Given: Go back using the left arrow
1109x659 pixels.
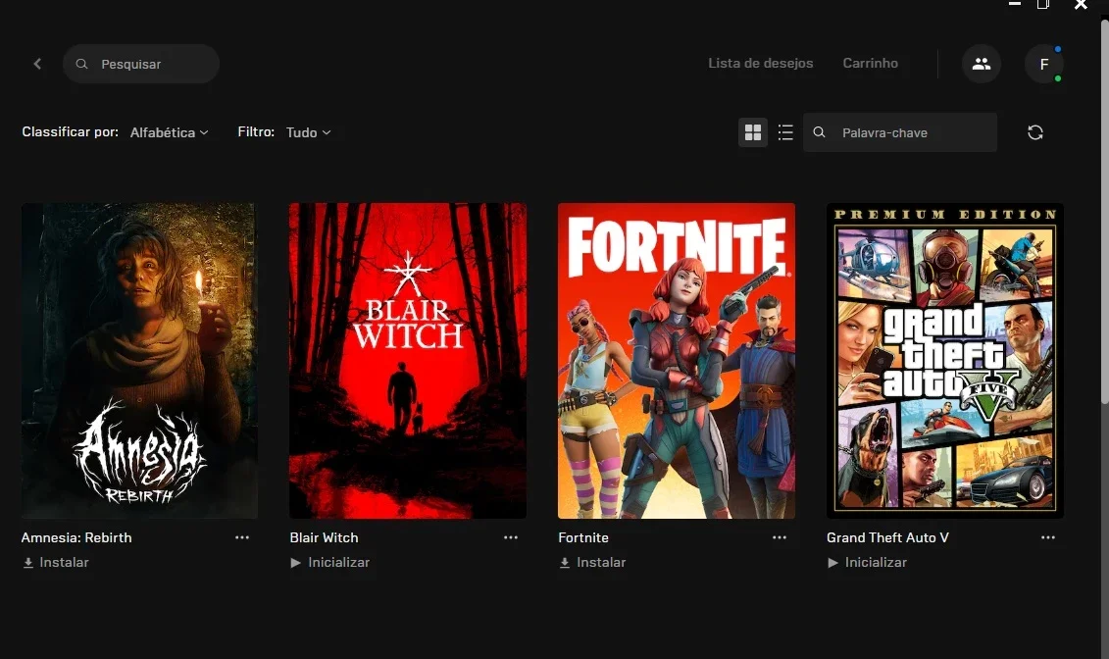Looking at the screenshot, I should 37,64.
